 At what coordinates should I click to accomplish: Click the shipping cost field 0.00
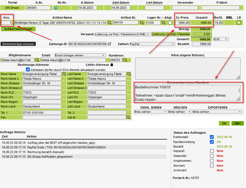click(202, 34)
